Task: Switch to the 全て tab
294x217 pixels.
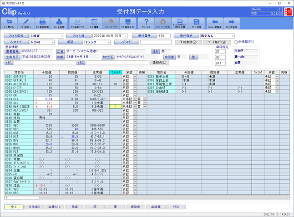Action: click(x=14, y=207)
